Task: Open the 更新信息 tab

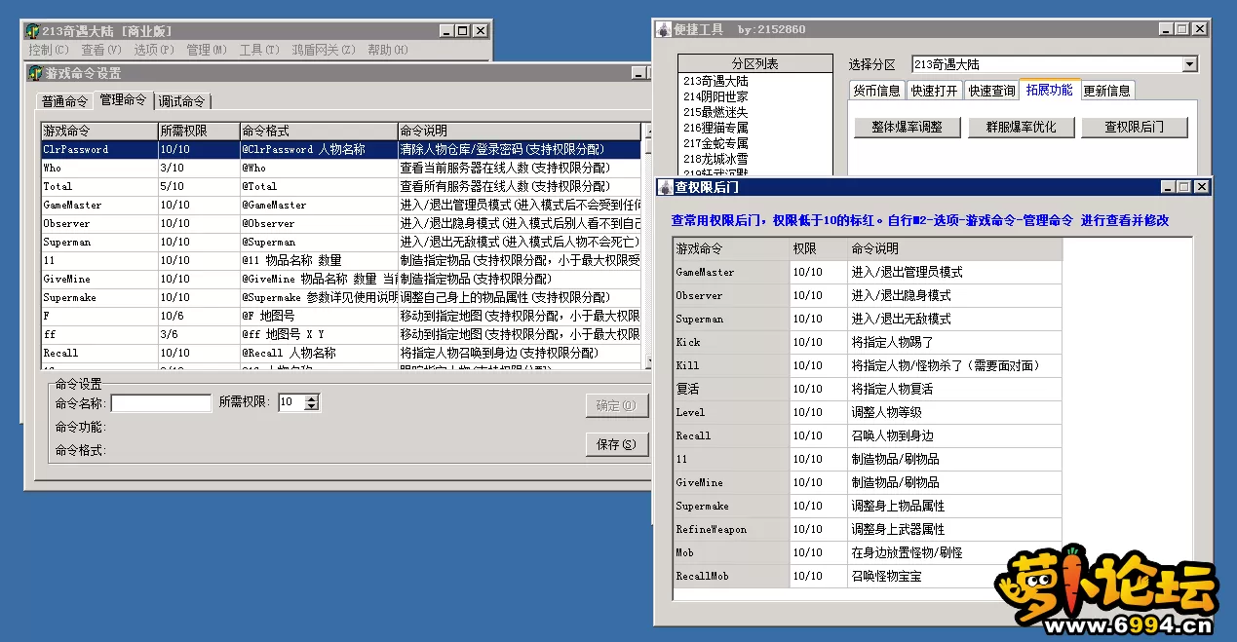Action: click(x=1108, y=91)
